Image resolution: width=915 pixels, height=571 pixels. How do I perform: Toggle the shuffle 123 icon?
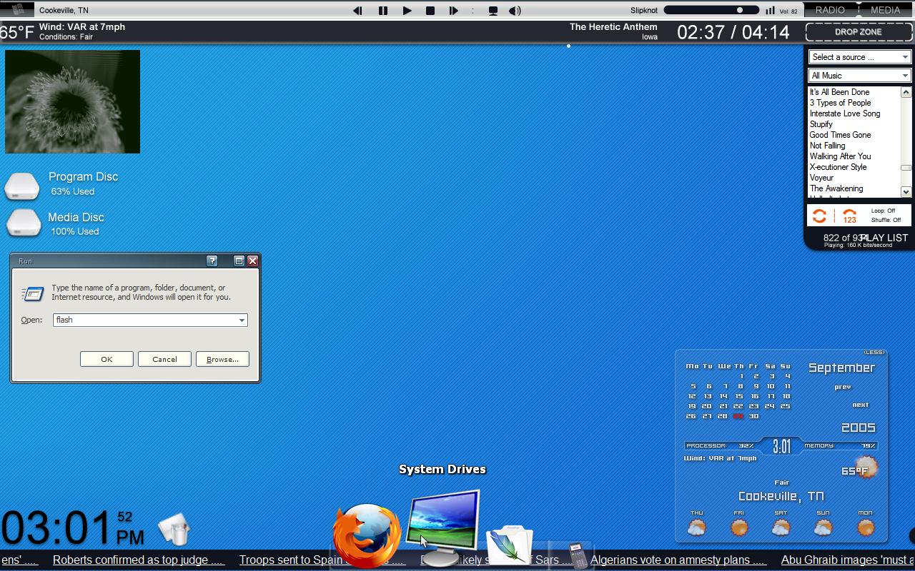(849, 216)
